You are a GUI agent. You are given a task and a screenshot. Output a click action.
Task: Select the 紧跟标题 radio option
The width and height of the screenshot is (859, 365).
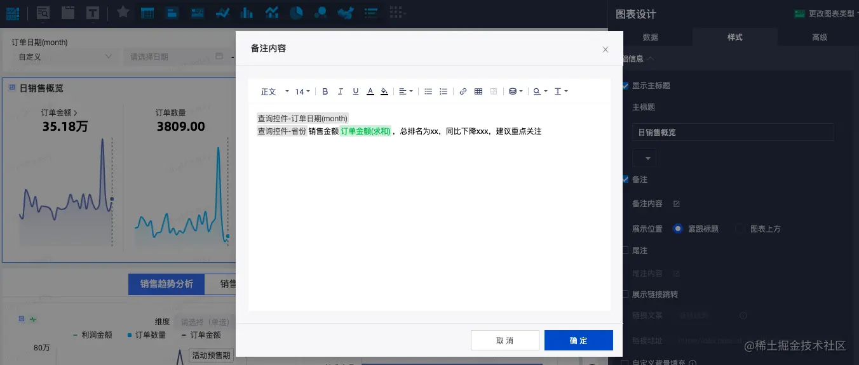pyautogui.click(x=678, y=229)
